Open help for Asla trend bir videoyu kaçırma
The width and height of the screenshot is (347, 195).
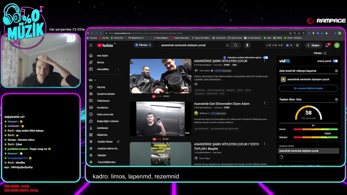tap(336, 71)
